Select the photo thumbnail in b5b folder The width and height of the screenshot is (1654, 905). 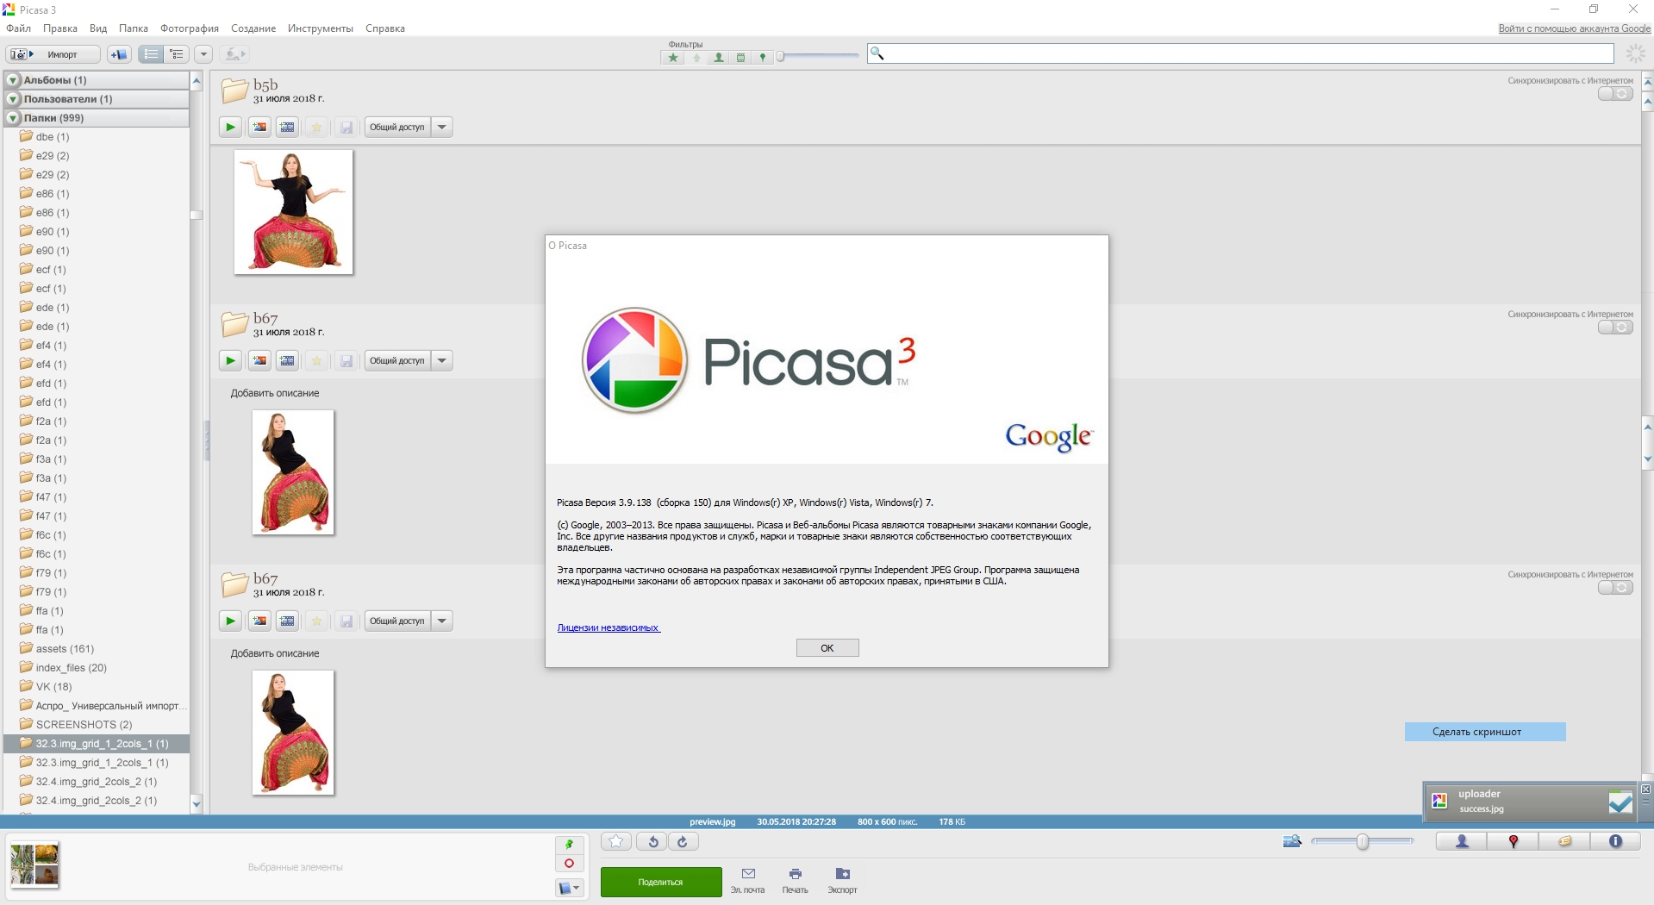point(293,212)
